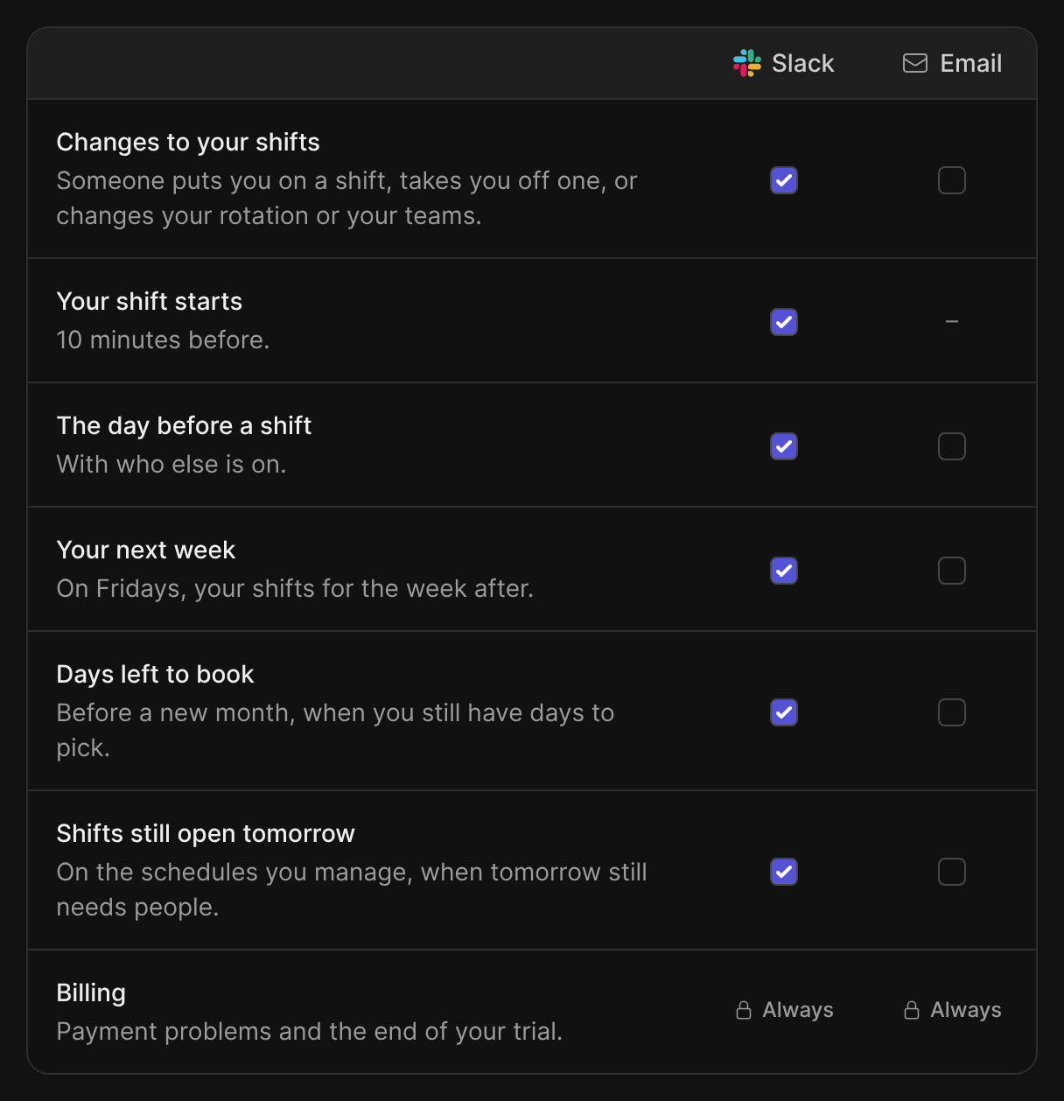Click the Changes to your shifts title
The width and height of the screenshot is (1064, 1101).
188,142
